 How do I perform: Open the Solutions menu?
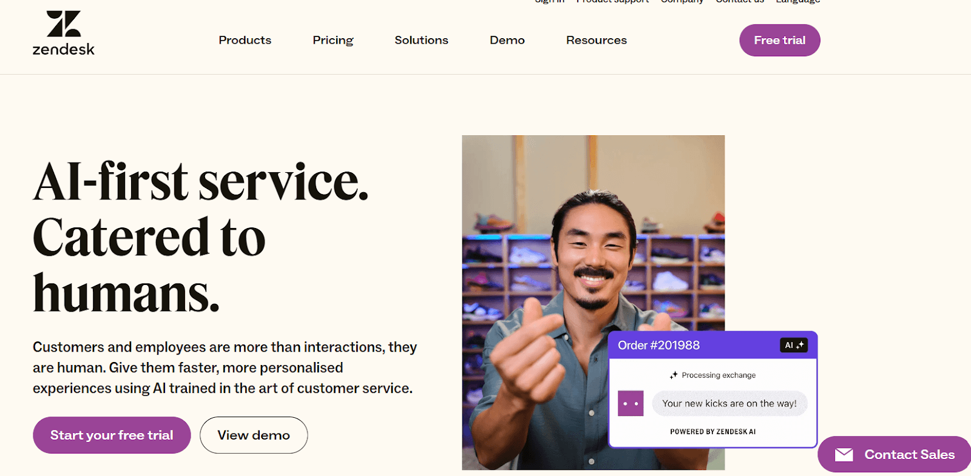421,40
